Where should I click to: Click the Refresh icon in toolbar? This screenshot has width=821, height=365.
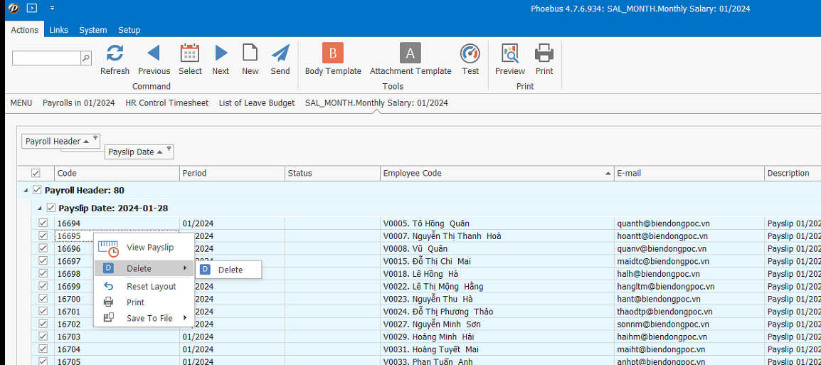point(115,53)
